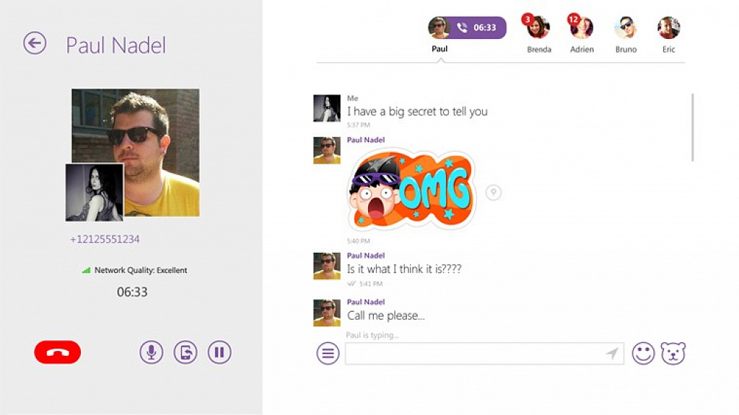Transfer the call using the transfer icon
The height and width of the screenshot is (415, 739).
pyautogui.click(x=185, y=352)
